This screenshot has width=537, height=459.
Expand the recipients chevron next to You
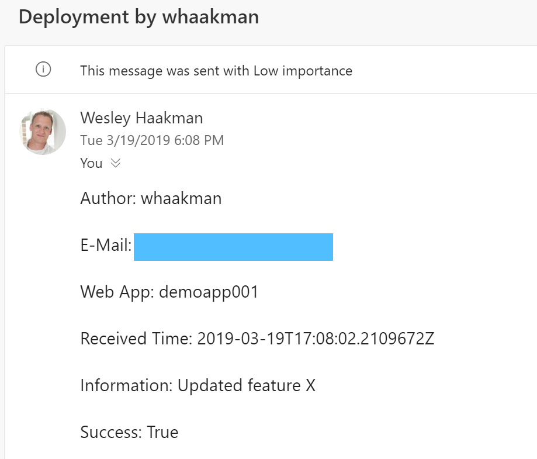coord(116,163)
